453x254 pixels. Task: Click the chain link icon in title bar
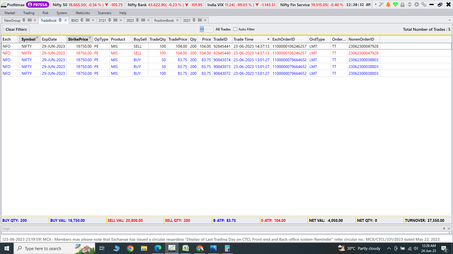(x=424, y=5)
